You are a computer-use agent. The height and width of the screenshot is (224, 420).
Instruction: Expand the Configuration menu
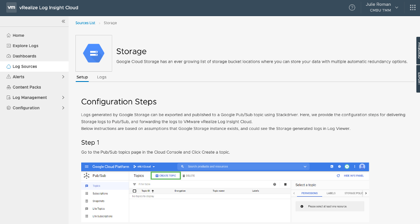pos(63,108)
